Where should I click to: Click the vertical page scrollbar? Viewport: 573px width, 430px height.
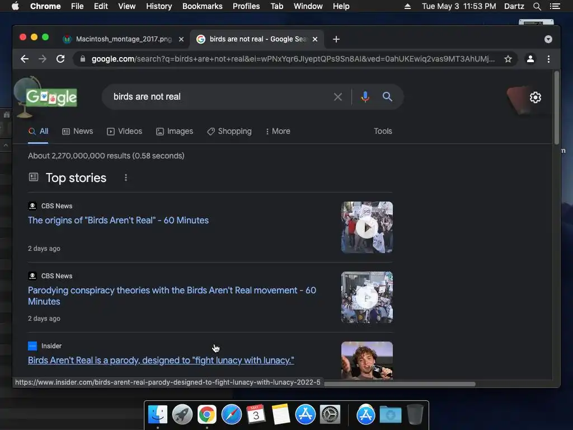(557, 108)
